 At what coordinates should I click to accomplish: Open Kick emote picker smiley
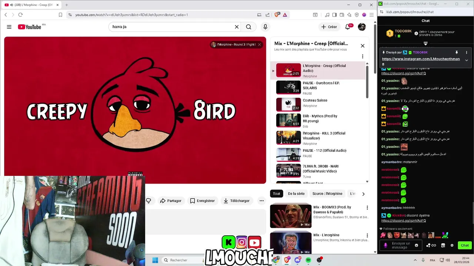(417, 245)
